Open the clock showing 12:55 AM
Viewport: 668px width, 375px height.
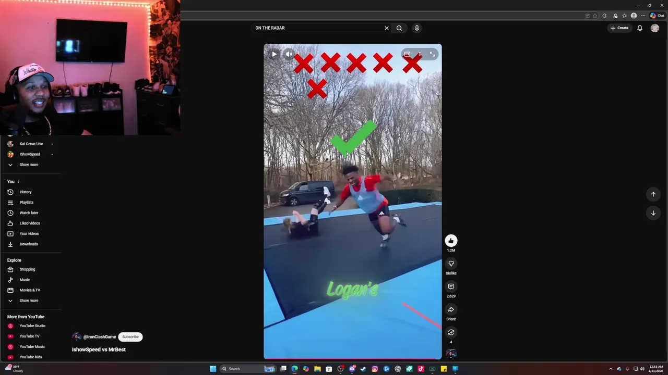coord(656,369)
